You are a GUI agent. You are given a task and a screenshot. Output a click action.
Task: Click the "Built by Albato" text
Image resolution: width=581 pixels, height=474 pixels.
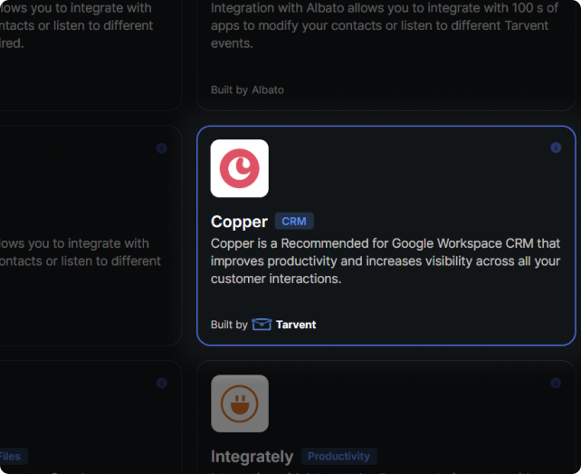[x=247, y=90]
